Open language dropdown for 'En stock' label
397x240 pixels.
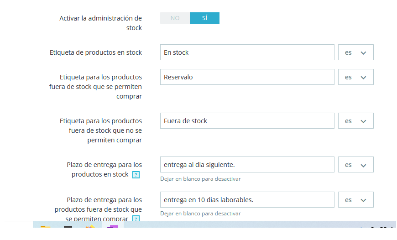pyautogui.click(x=355, y=52)
